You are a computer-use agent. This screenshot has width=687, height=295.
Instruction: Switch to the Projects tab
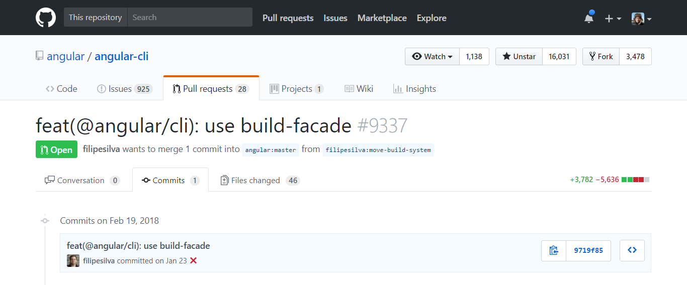pos(297,89)
